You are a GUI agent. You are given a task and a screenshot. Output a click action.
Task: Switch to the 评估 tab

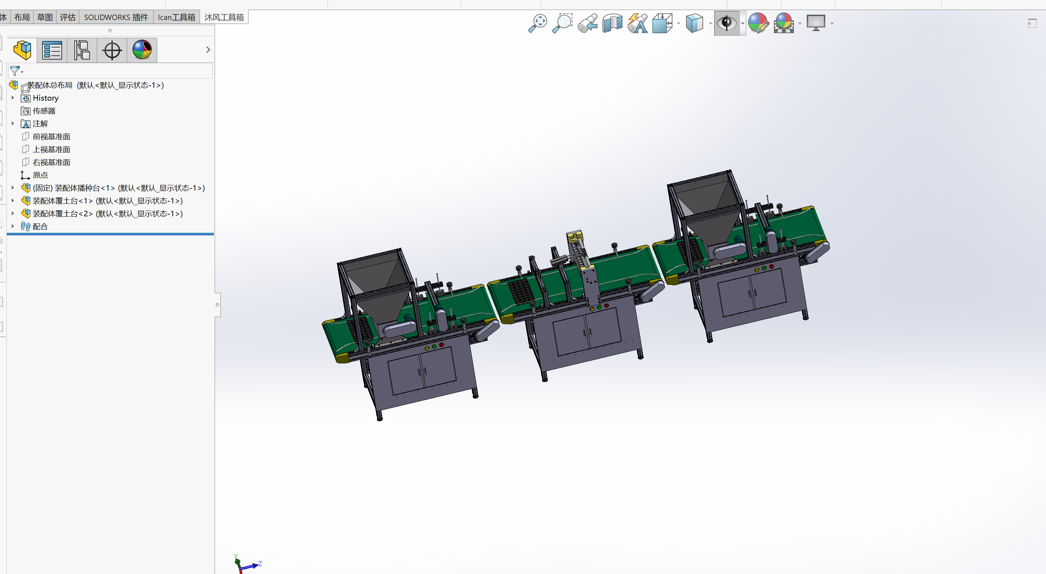pyautogui.click(x=68, y=17)
